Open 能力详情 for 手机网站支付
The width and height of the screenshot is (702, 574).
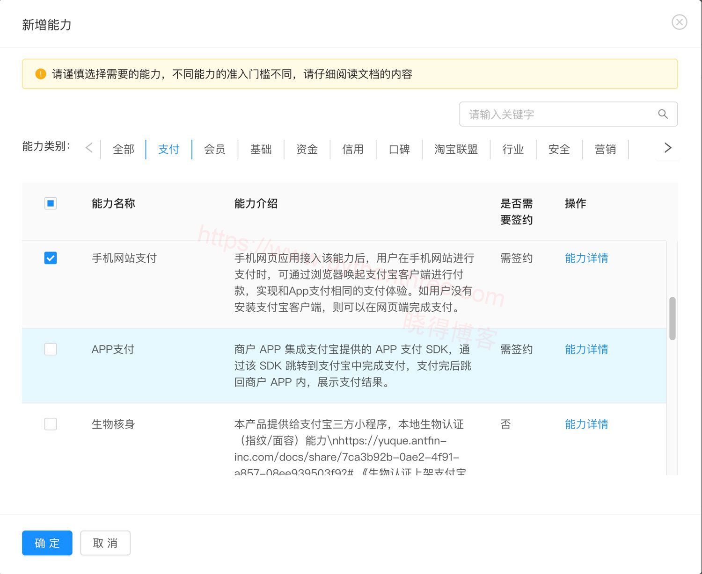point(586,258)
